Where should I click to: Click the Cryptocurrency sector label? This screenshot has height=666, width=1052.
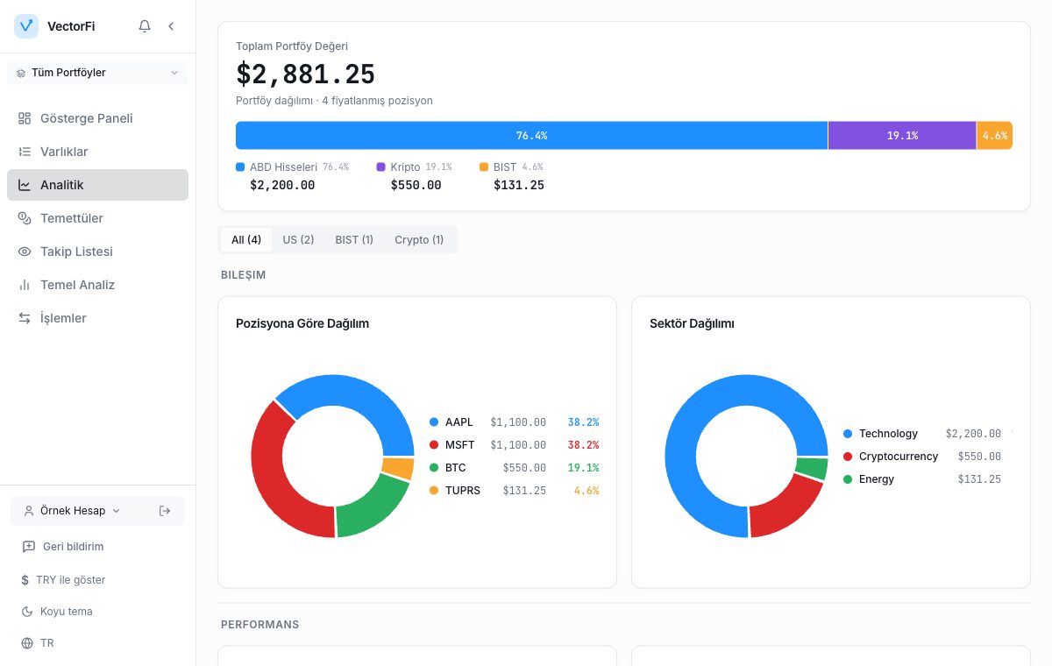click(899, 457)
